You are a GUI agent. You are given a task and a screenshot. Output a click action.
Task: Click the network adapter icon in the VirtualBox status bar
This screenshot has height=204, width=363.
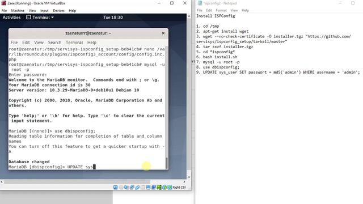pyautogui.click(x=132, y=188)
